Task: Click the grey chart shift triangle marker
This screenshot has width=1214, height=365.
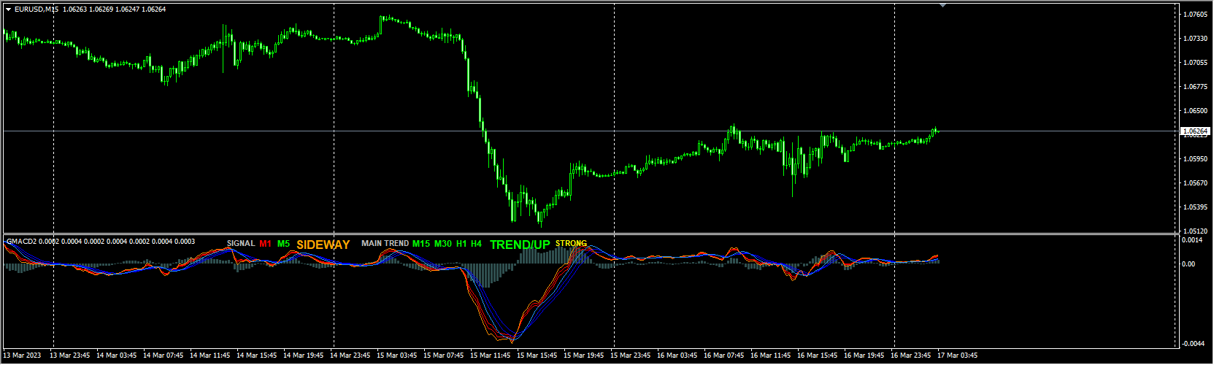Action: 942,5
